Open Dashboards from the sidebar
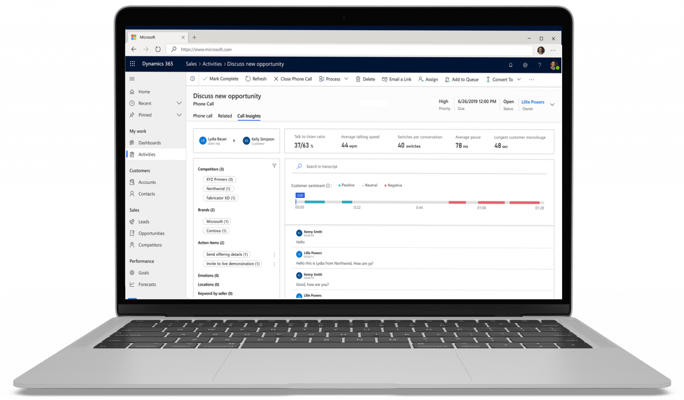684x400 pixels. pos(149,142)
